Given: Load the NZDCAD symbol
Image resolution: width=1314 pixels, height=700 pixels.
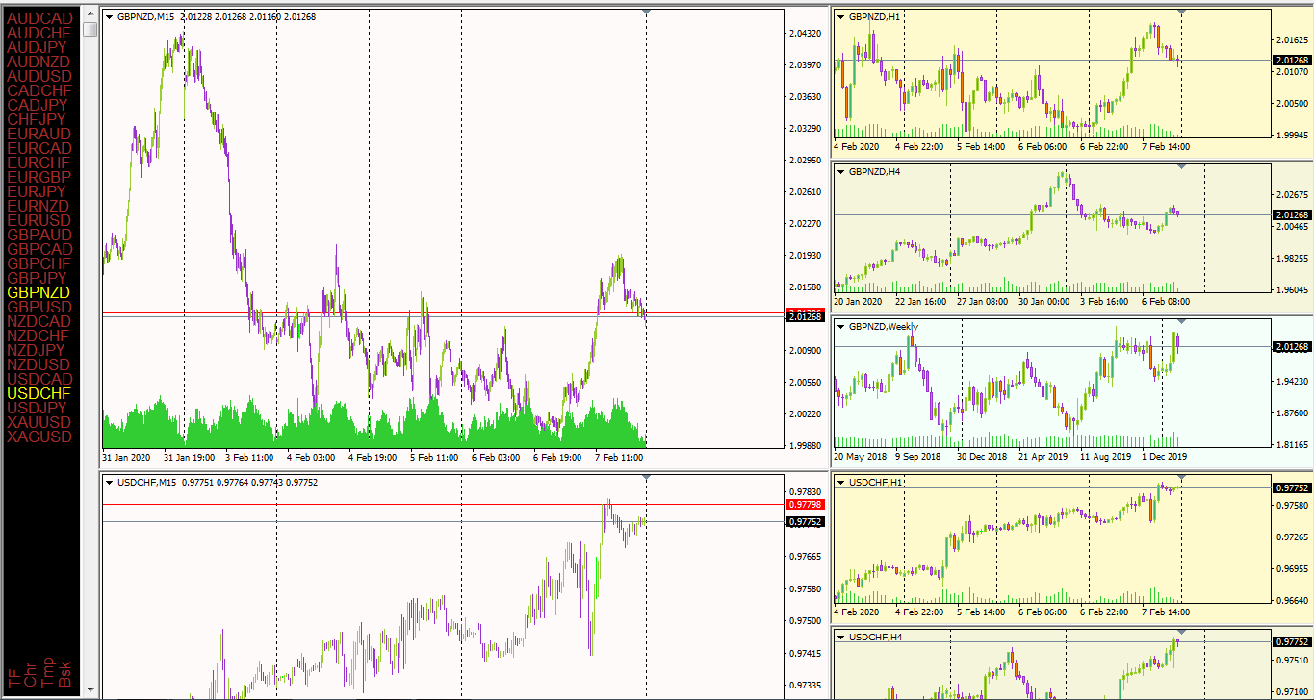Looking at the screenshot, I should point(39,321).
